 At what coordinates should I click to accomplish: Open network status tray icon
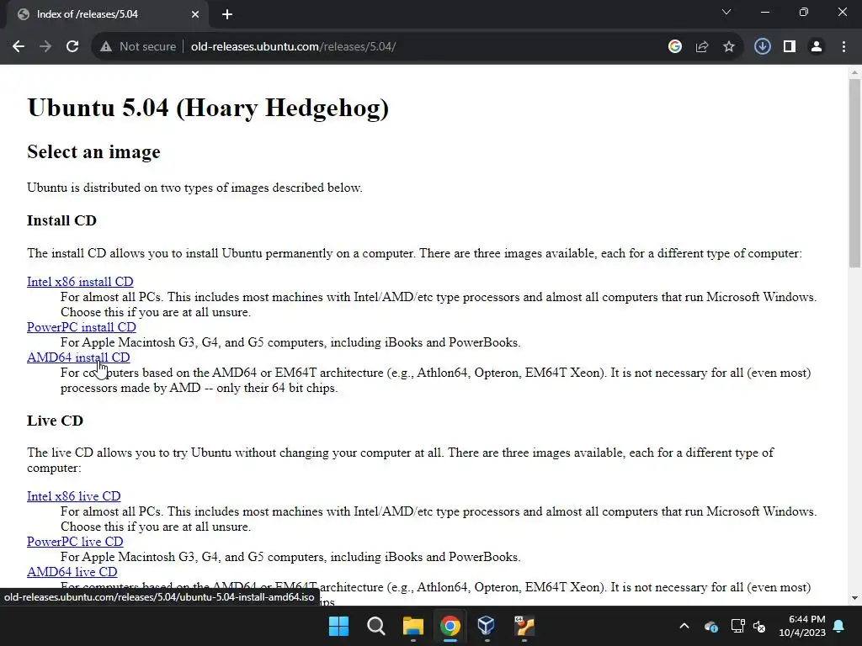click(x=737, y=626)
